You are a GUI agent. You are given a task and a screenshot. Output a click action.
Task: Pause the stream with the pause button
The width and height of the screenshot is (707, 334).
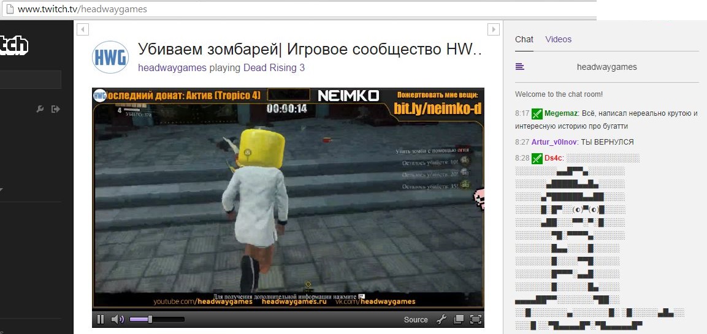click(101, 319)
